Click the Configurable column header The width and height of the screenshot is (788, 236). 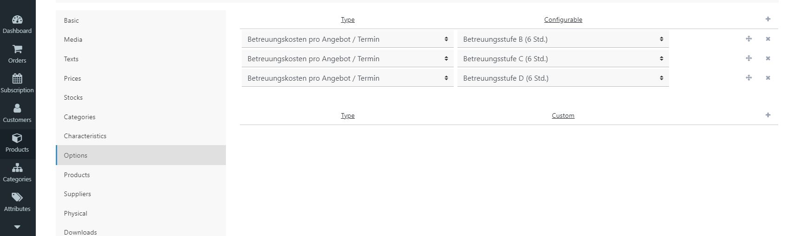point(563,19)
